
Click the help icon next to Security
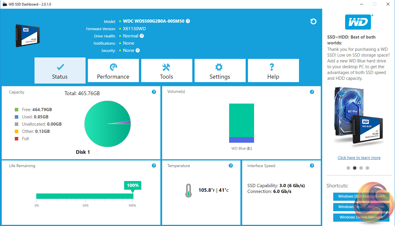[138, 50]
